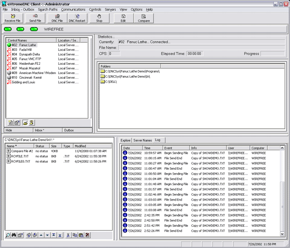Click the new-document icon under the control list
The width and height of the screenshot is (290, 248).
11,122
